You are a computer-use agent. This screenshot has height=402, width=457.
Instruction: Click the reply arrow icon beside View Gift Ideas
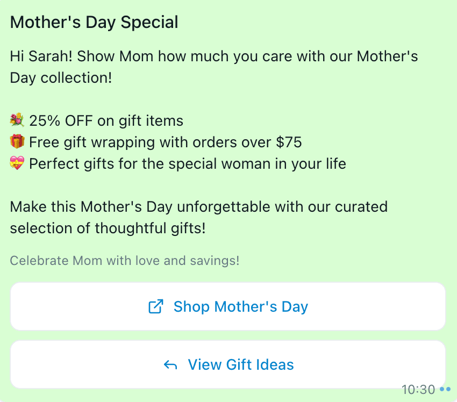click(170, 365)
